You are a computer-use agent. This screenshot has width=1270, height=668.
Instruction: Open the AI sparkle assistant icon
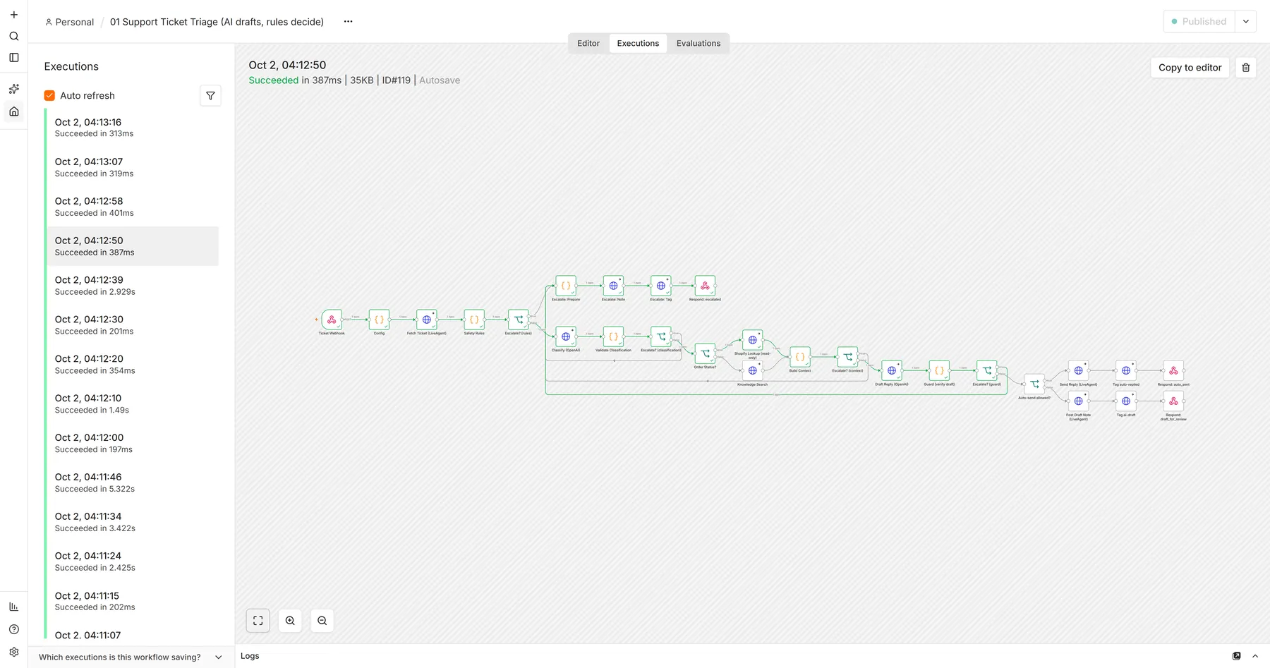[13, 89]
